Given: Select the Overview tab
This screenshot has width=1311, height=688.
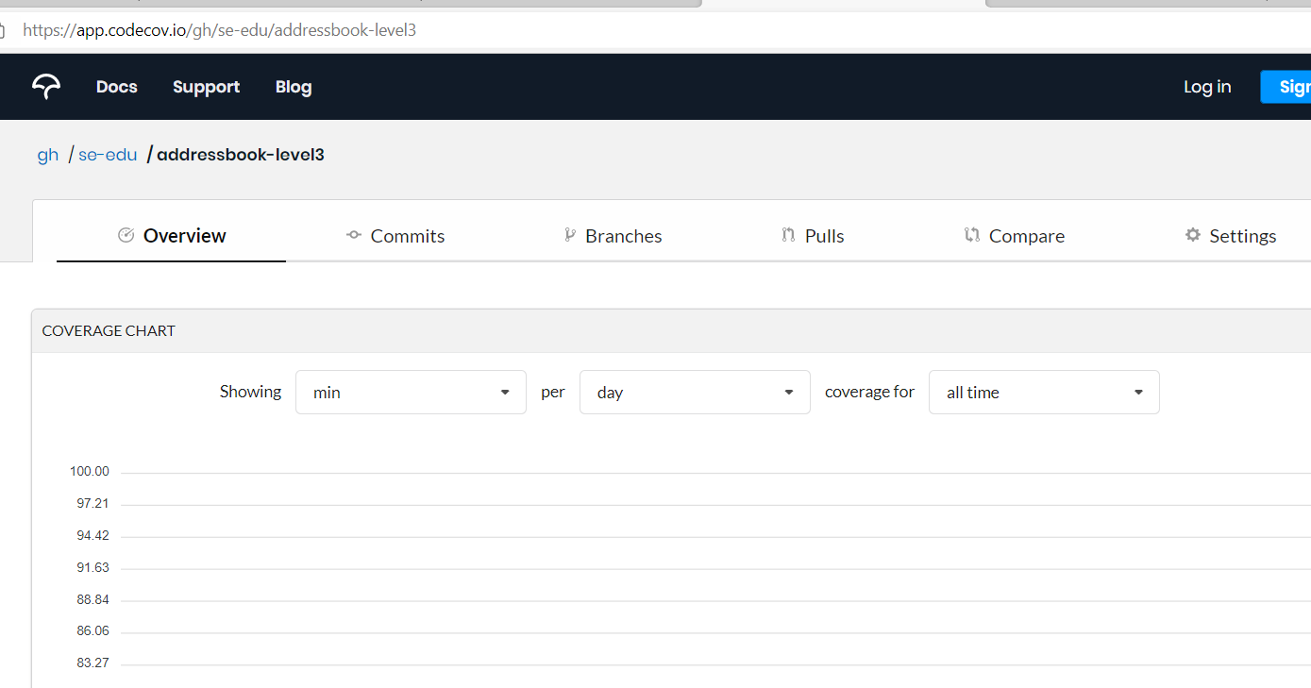Looking at the screenshot, I should coord(171,236).
